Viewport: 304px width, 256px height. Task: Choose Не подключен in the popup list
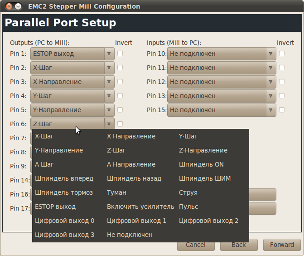point(130,235)
